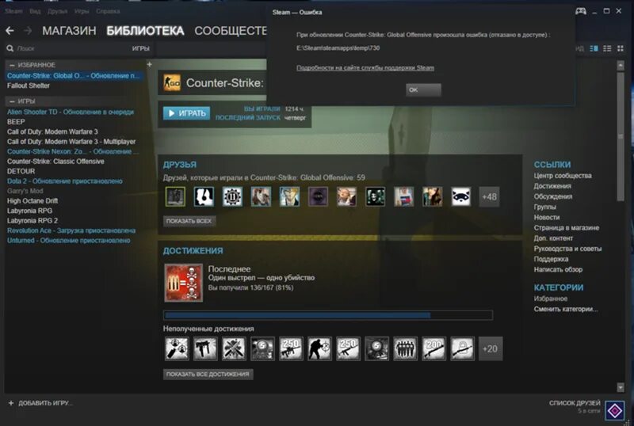Click ПОКАЗАТЬ ВСЕХ friends button
Viewport: 634px width, 426px height.
click(x=189, y=221)
